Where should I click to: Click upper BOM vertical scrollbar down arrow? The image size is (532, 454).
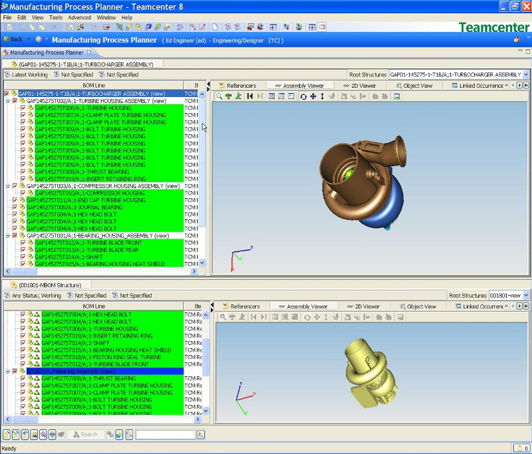(202, 263)
